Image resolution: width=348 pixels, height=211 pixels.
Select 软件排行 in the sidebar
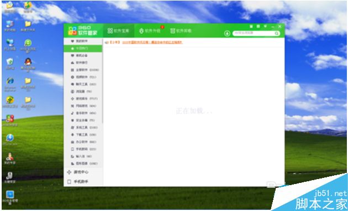point(83,63)
